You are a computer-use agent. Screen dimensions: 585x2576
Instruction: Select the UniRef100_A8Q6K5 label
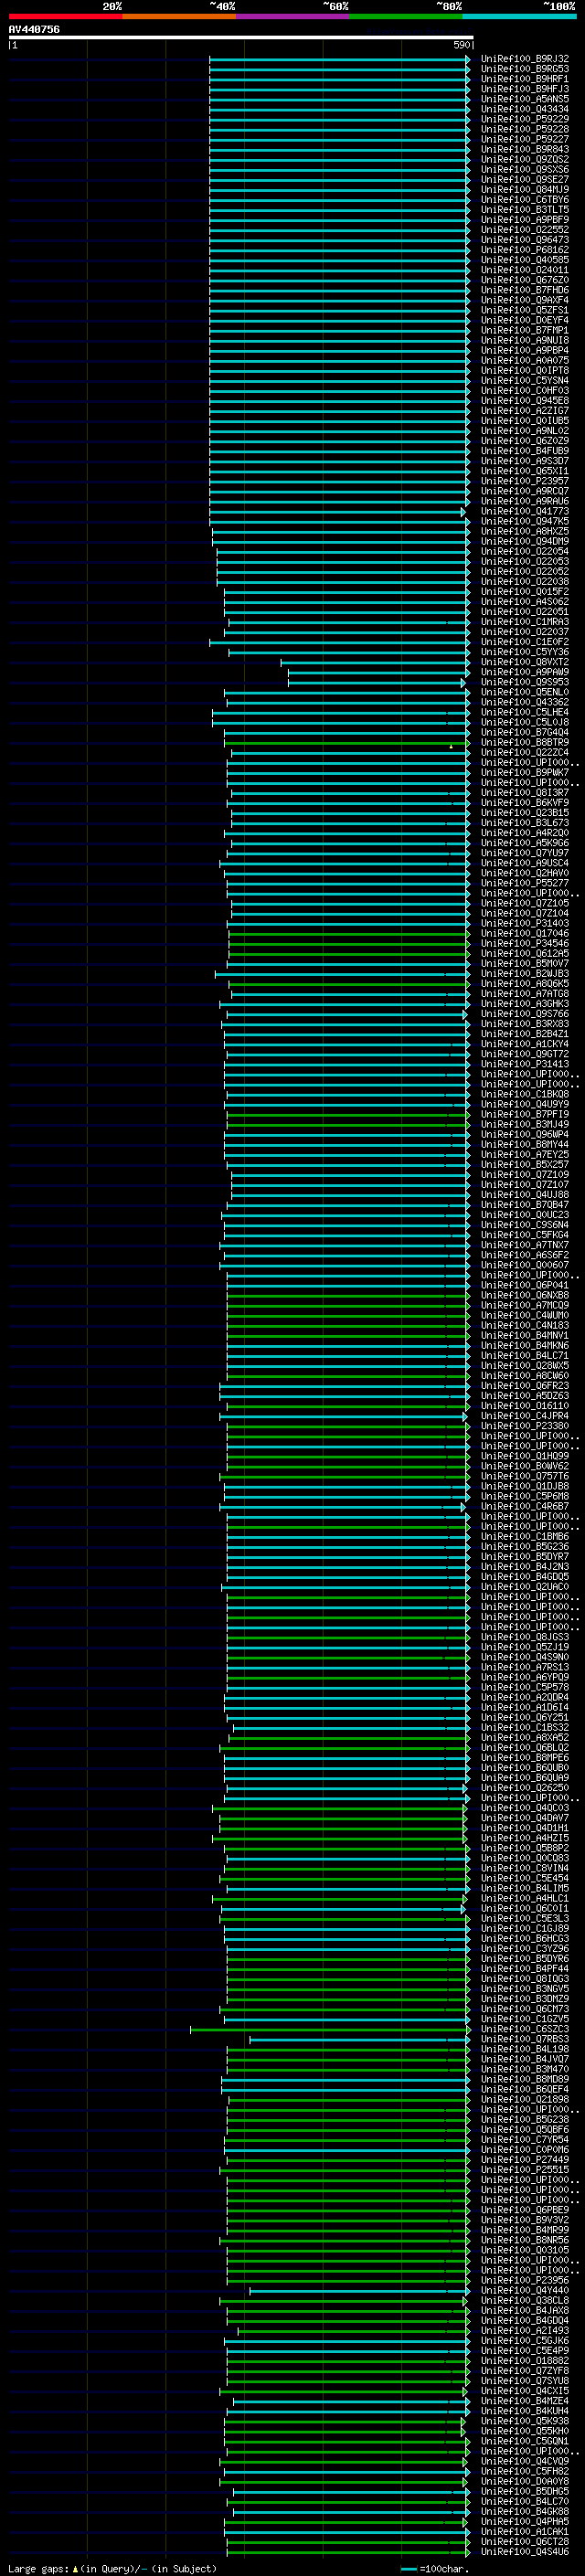tap(525, 983)
